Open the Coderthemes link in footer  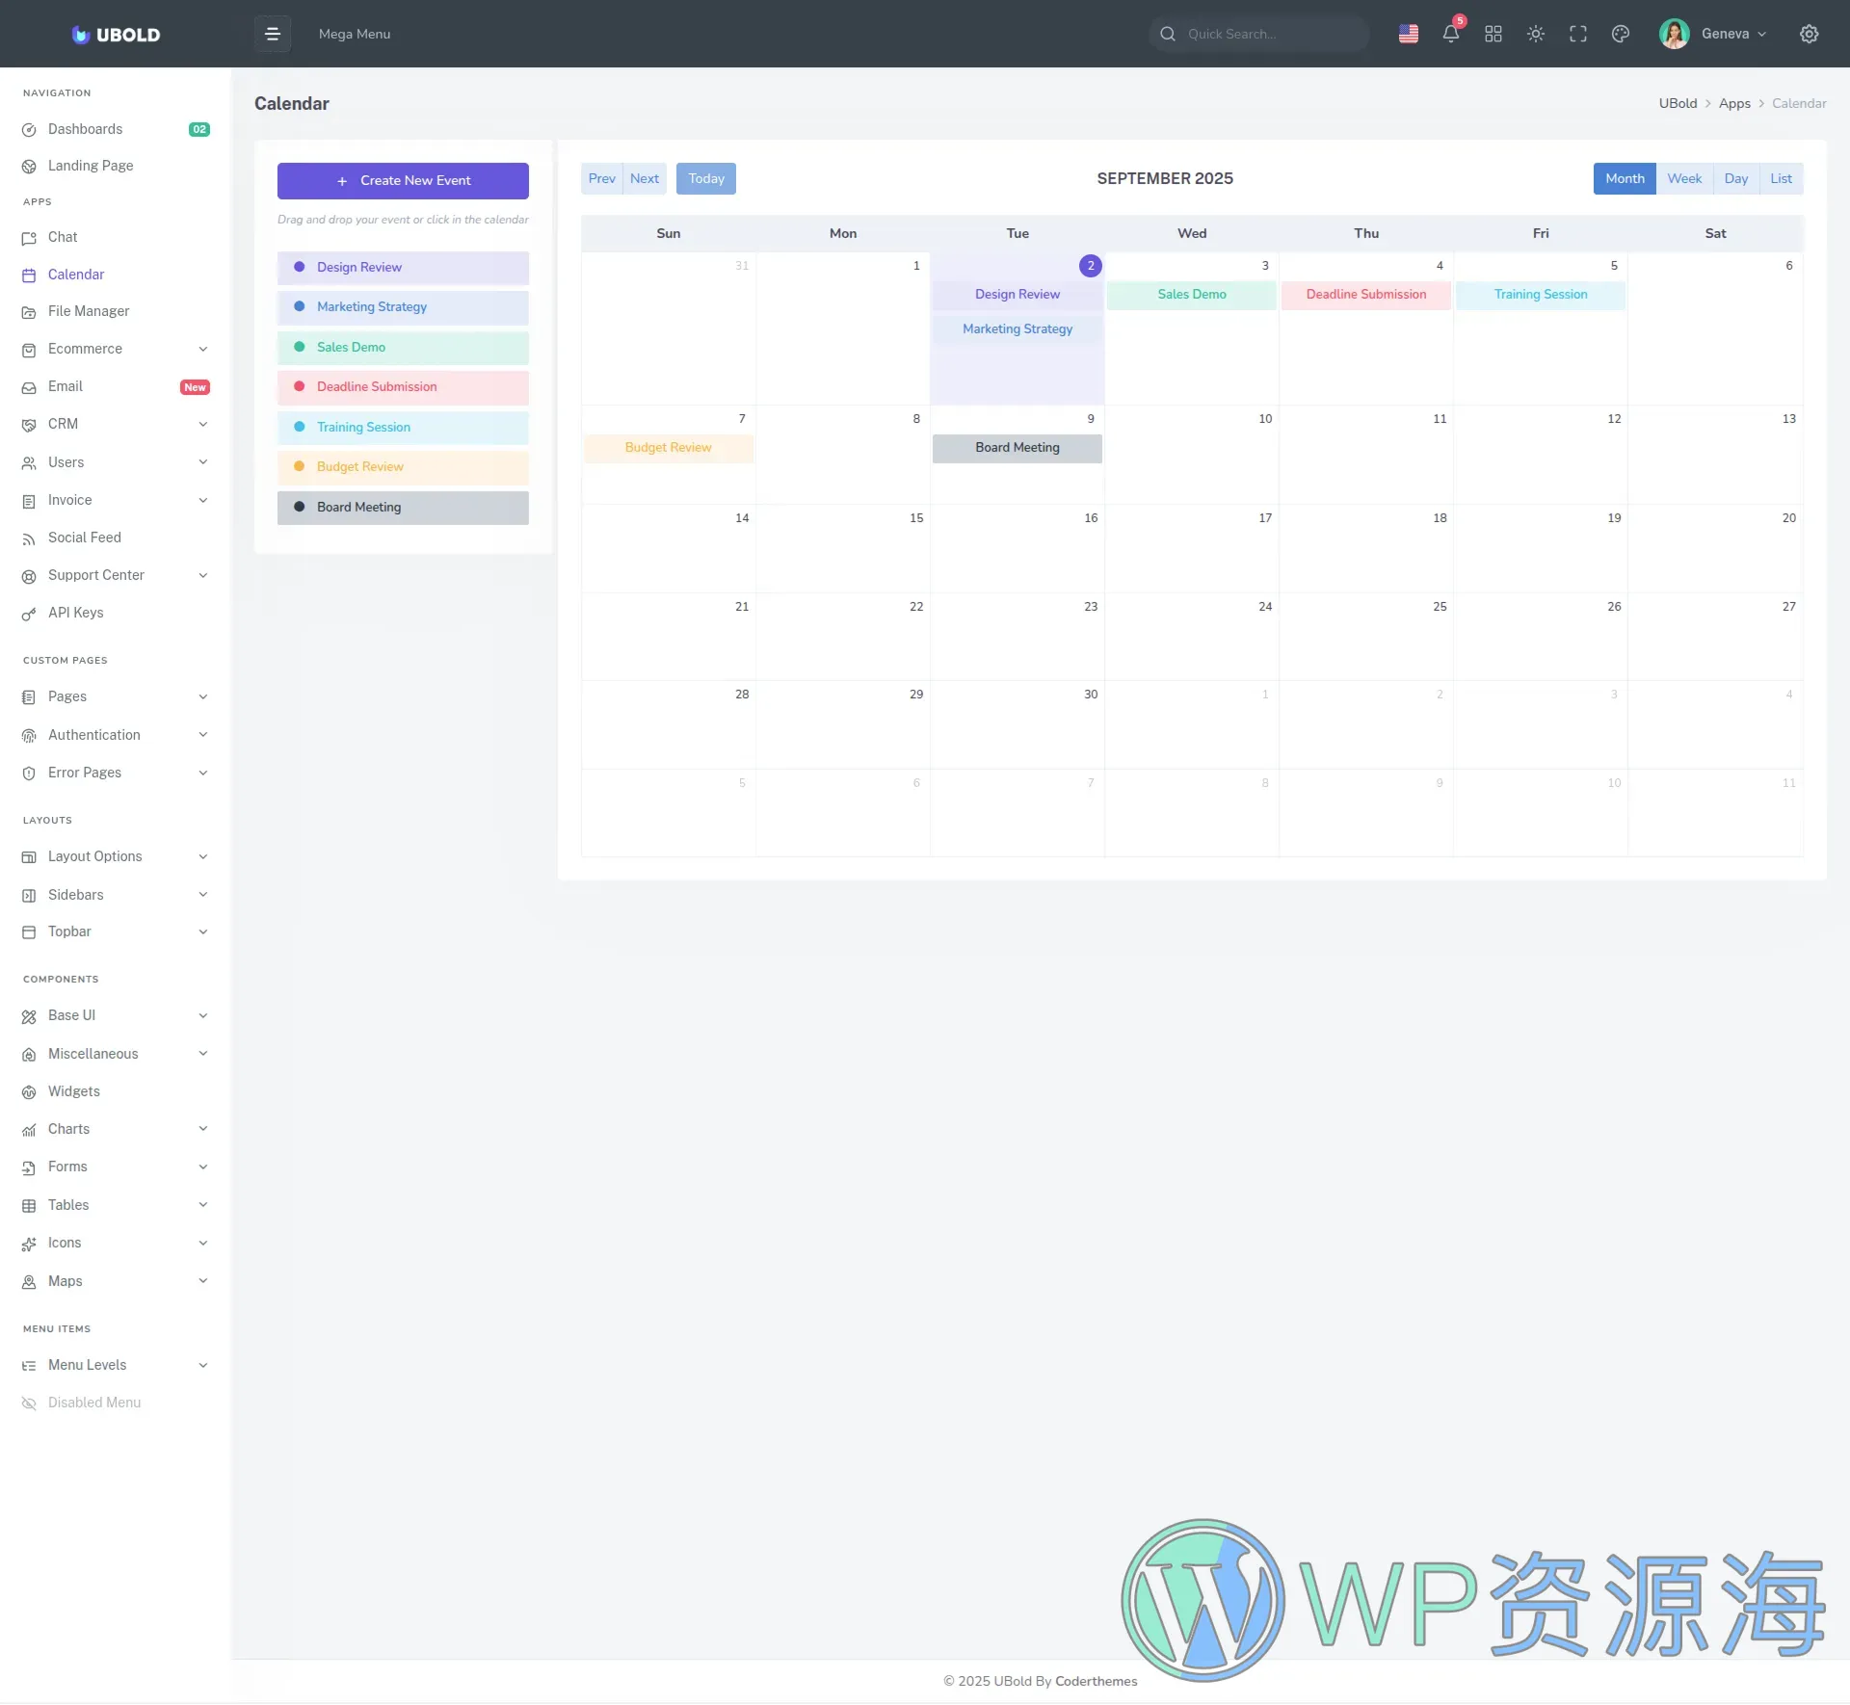pos(1096,1681)
